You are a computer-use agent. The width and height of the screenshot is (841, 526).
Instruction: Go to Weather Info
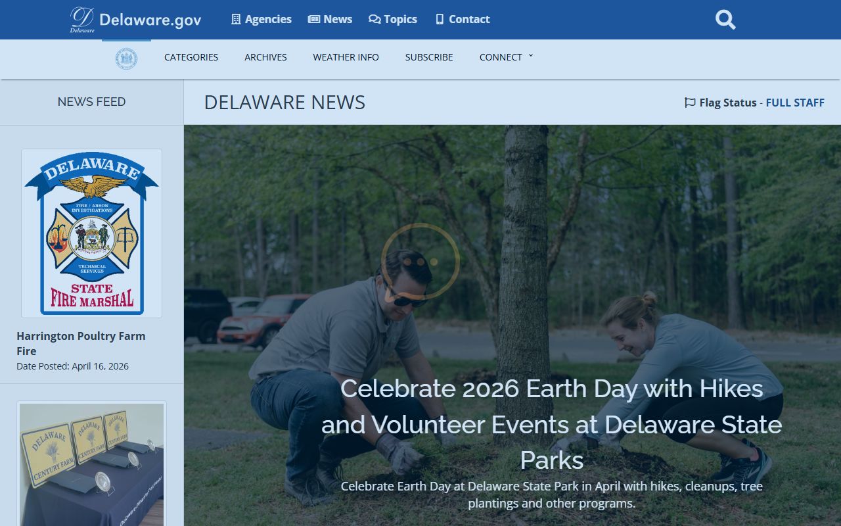pos(346,57)
